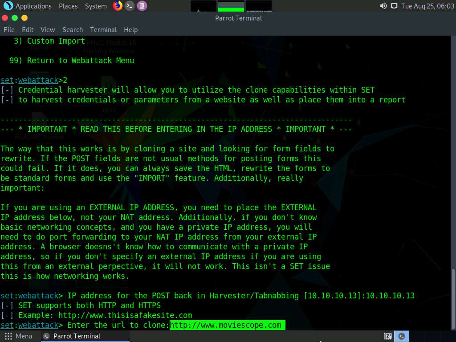
Task: Click the green window button
Action: coord(15,18)
